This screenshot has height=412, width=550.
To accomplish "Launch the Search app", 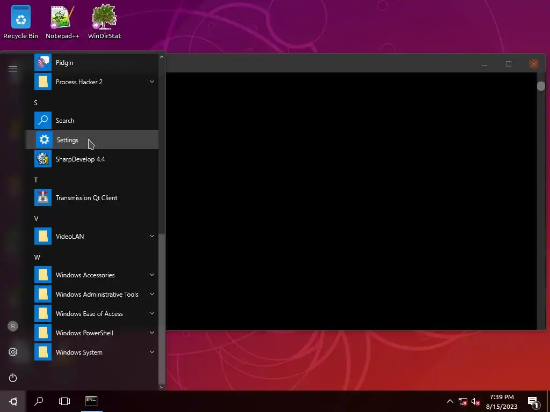I will (x=91, y=121).
